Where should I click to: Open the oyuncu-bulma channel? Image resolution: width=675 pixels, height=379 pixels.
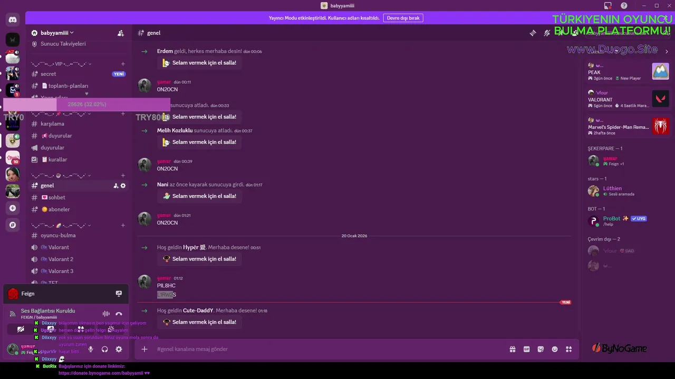click(78, 235)
